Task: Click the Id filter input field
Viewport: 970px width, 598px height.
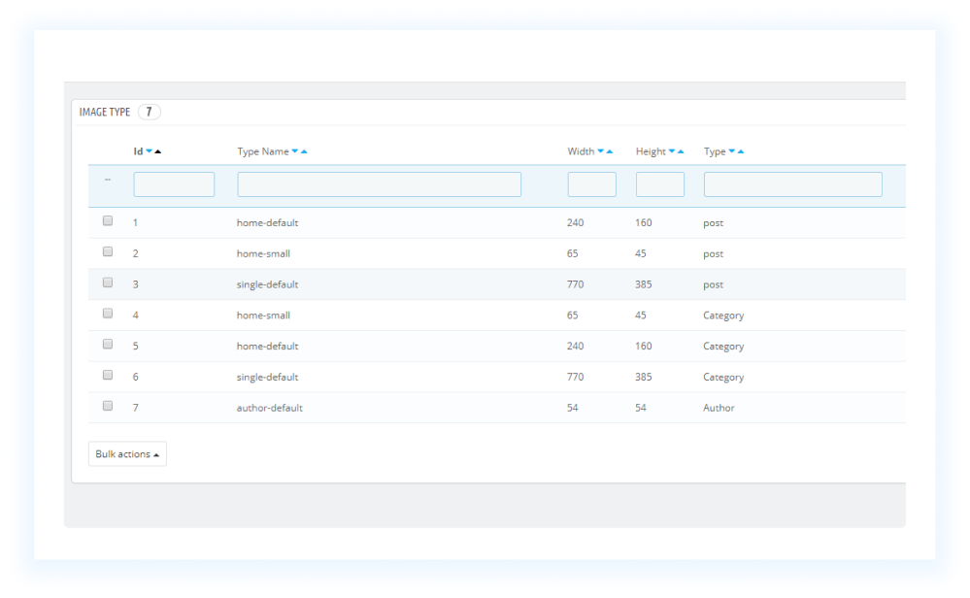Action: point(174,184)
